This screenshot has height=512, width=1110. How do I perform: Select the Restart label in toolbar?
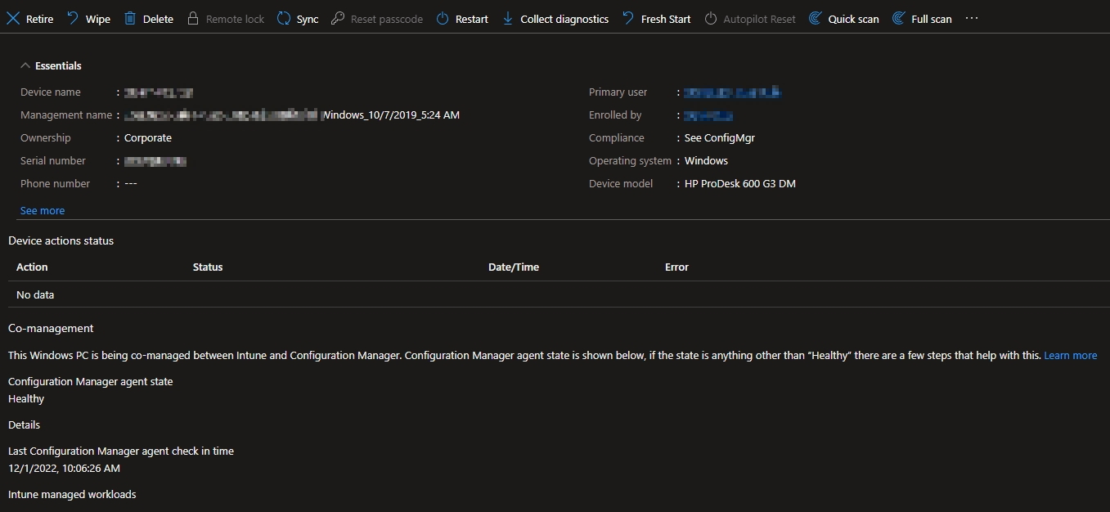pyautogui.click(x=472, y=19)
